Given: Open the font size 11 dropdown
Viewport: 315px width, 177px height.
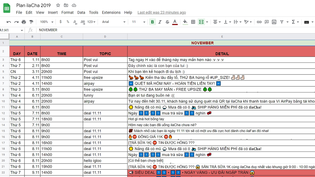Looking at the screenshot, I should click(x=139, y=22).
